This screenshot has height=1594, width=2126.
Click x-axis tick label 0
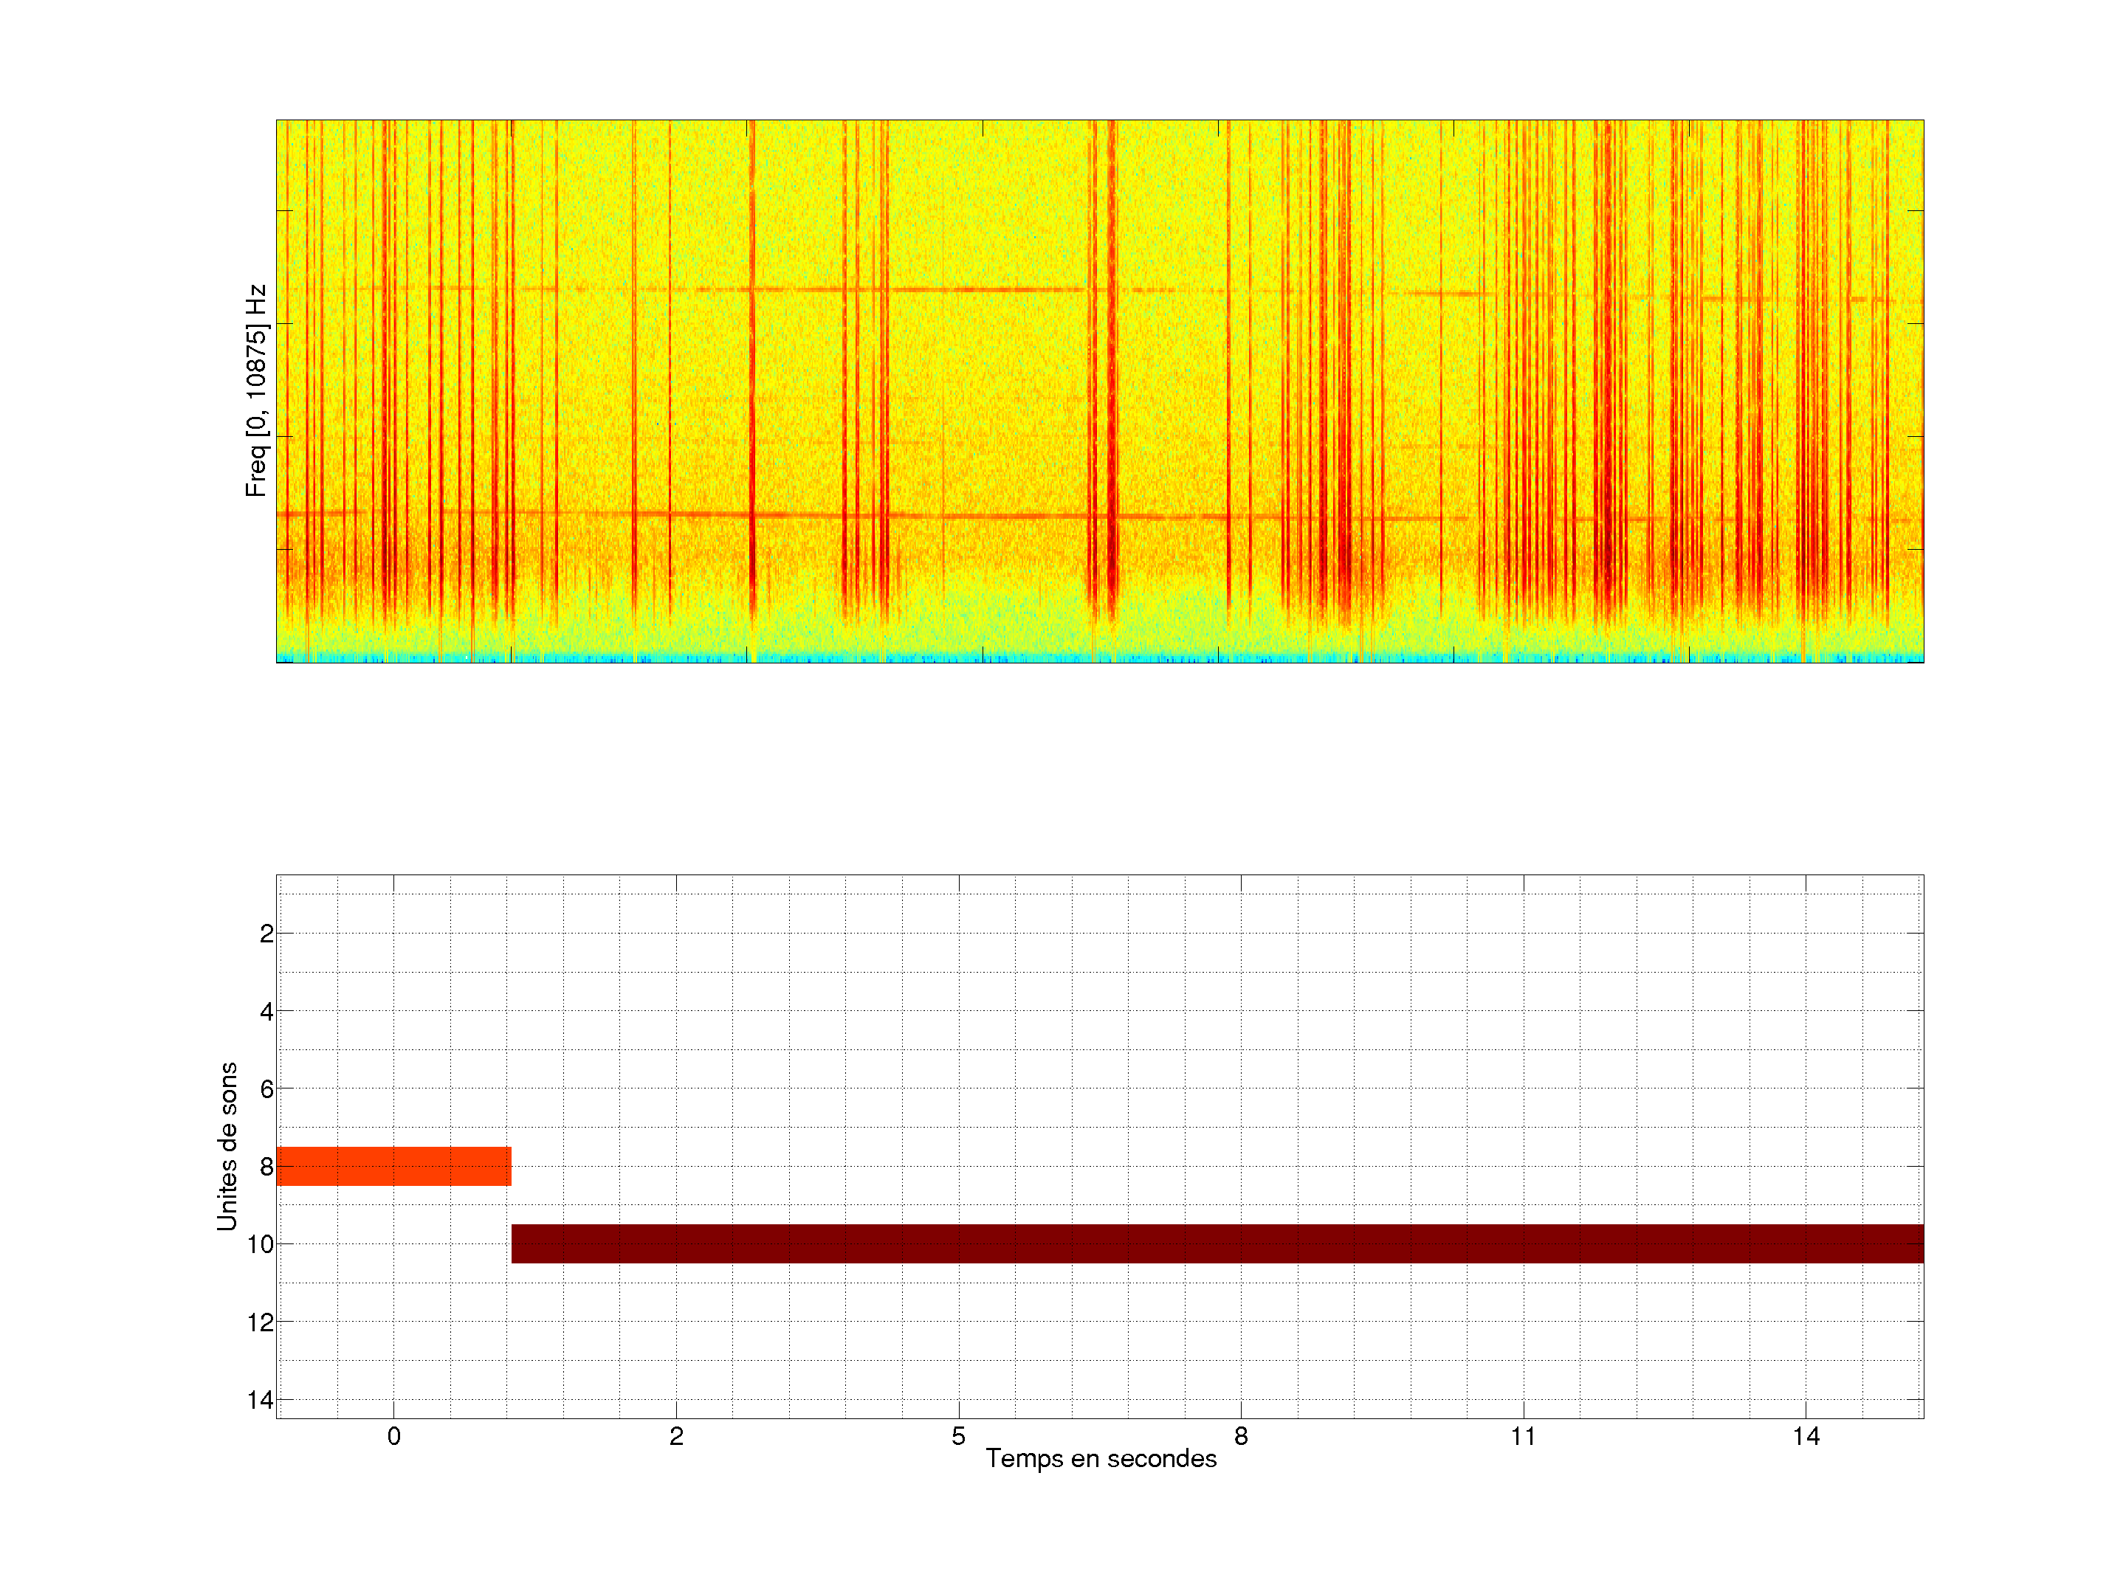coord(393,1436)
